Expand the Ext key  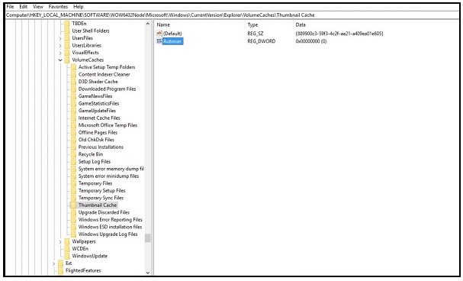pos(53,263)
